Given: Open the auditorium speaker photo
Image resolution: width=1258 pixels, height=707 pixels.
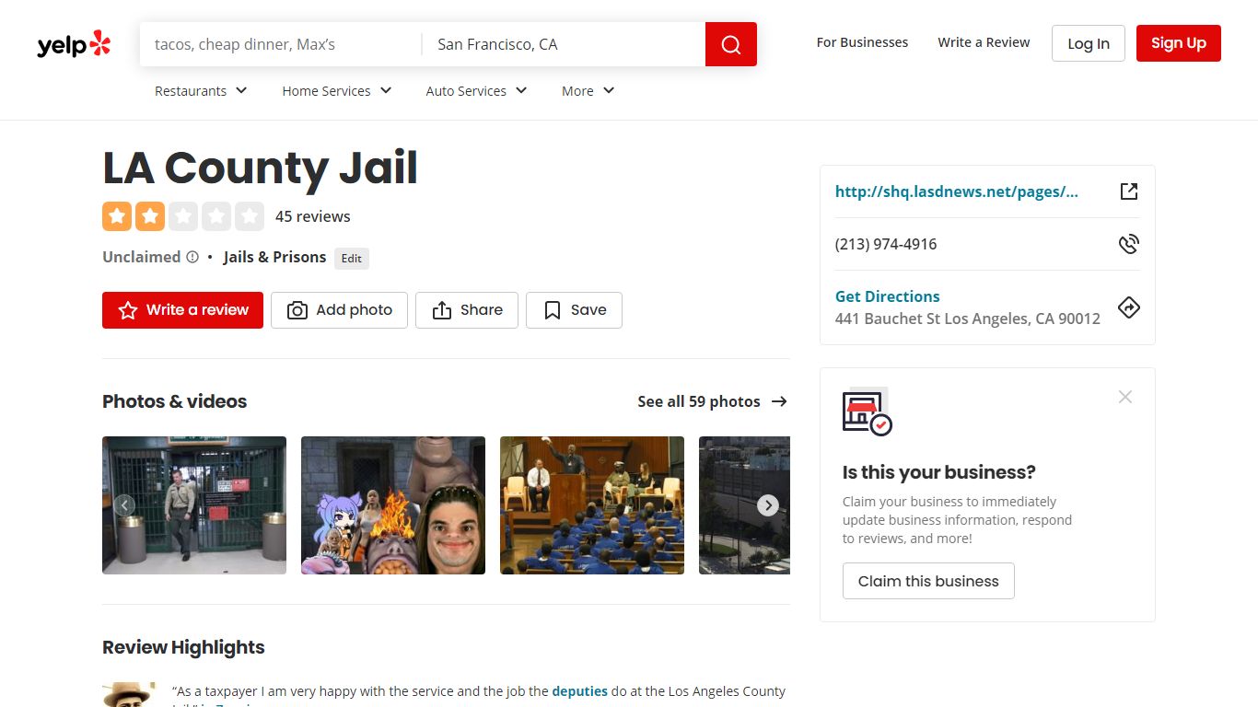Looking at the screenshot, I should click(592, 505).
